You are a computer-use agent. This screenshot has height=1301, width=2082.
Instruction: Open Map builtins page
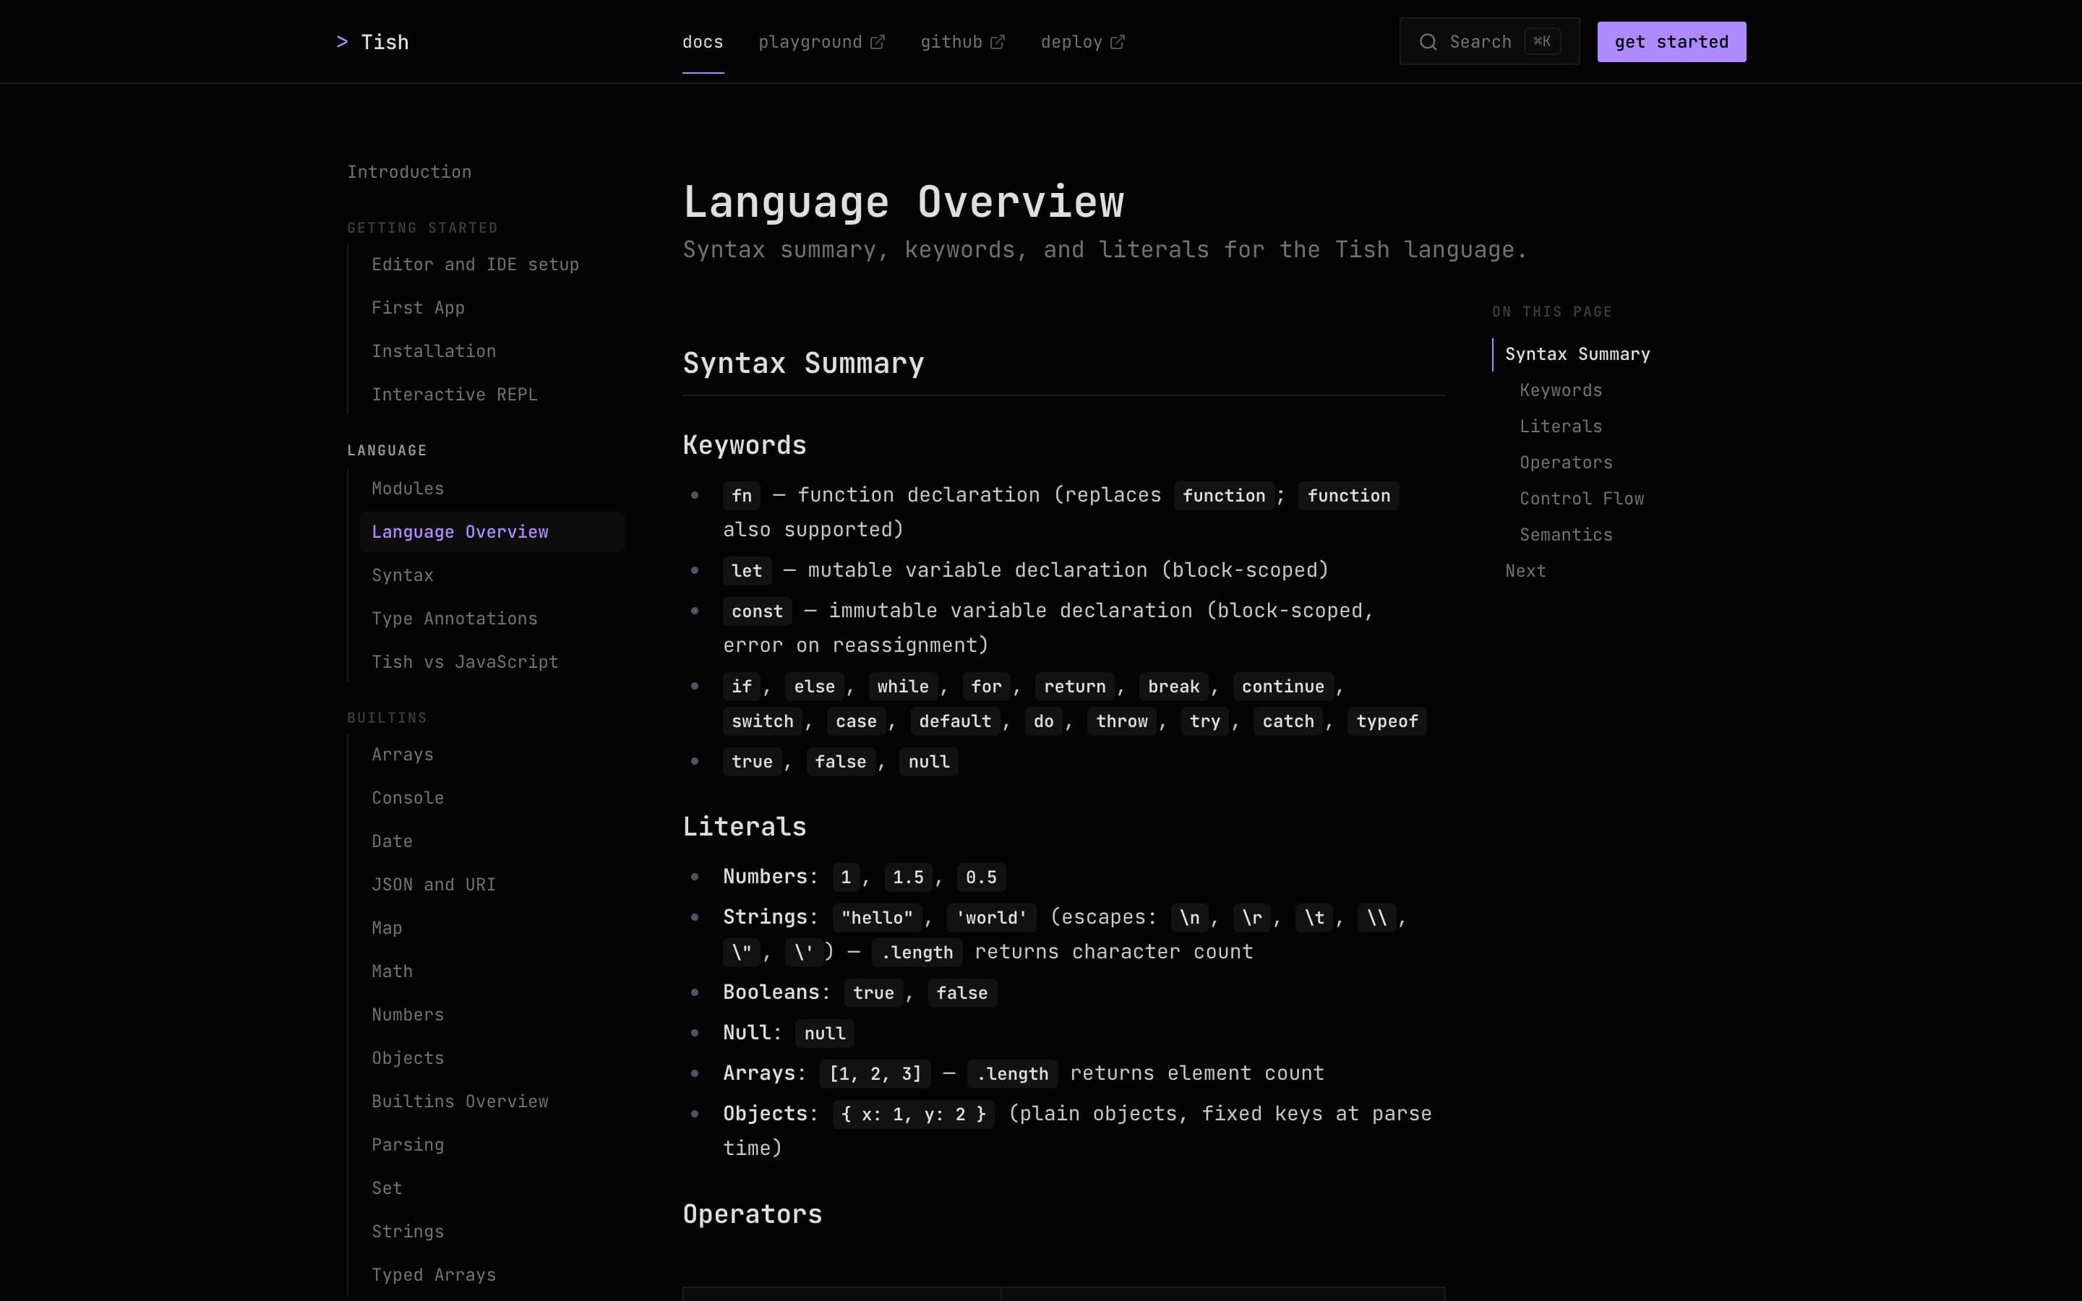[x=387, y=929]
